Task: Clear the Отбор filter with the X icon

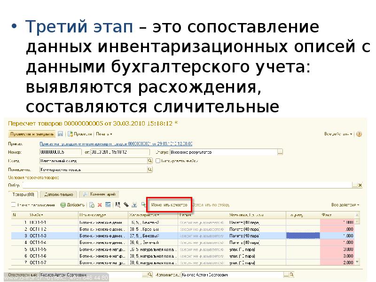Action: click(360, 186)
